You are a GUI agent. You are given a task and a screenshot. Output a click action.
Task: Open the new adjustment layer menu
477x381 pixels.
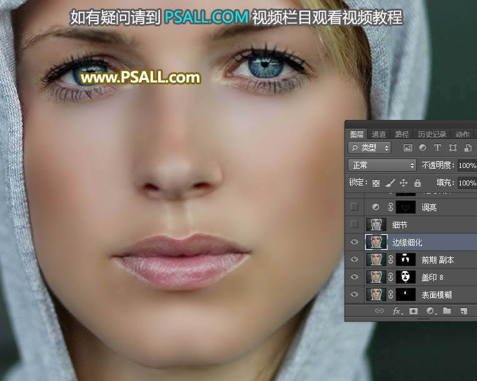click(430, 310)
